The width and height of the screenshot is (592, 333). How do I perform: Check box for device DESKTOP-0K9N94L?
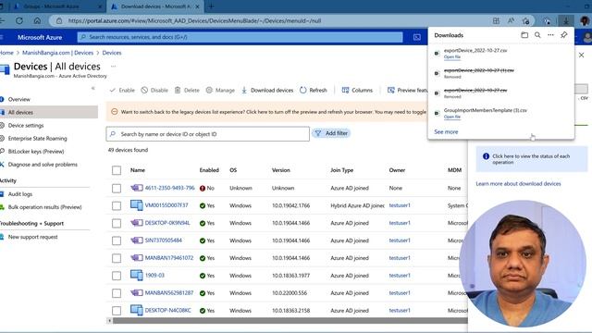click(117, 223)
